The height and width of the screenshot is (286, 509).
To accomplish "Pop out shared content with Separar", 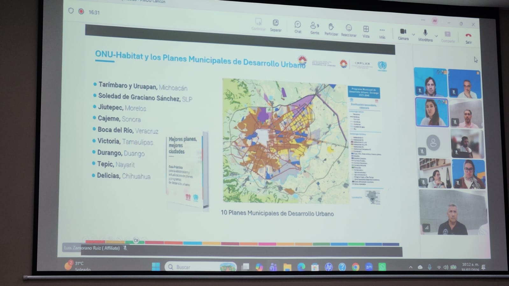I will click(276, 25).
